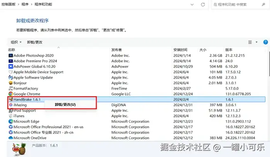Select the Microsoft Edge program name

[x=27, y=122]
